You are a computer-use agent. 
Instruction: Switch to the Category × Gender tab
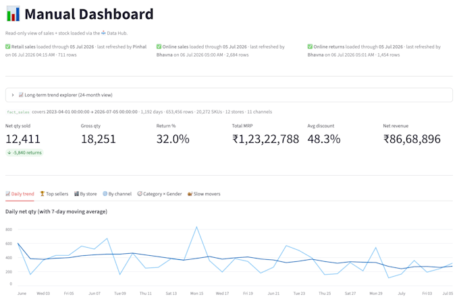point(159,194)
